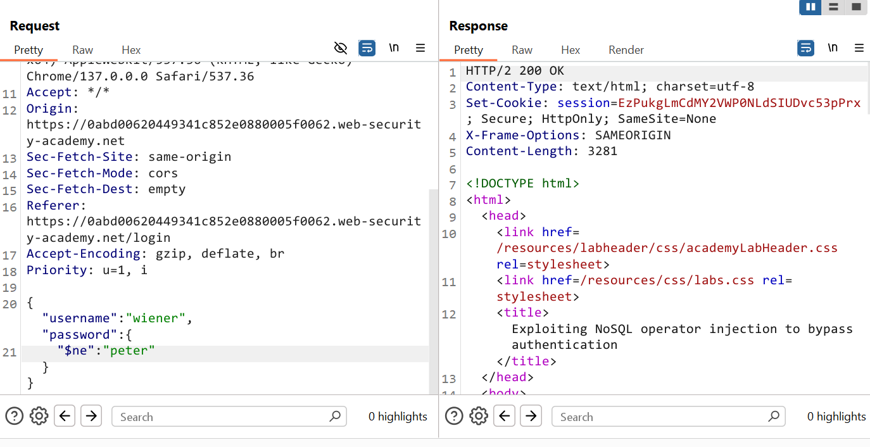Image resolution: width=870 pixels, height=447 pixels.
Task: Show newline characters in Request panel
Action: (394, 48)
